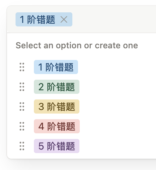Click empty row space right of 4 阶错题 option
The image size is (156, 170).
point(118,126)
